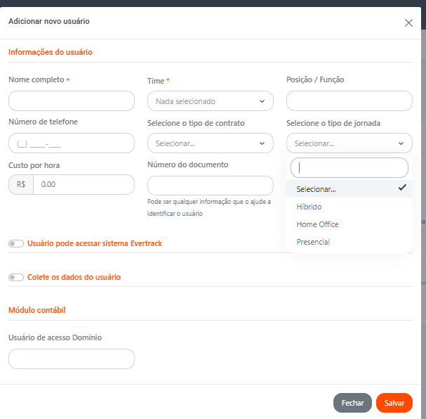Click the Custo por hora input
This screenshot has height=419, width=426.
[83, 184]
